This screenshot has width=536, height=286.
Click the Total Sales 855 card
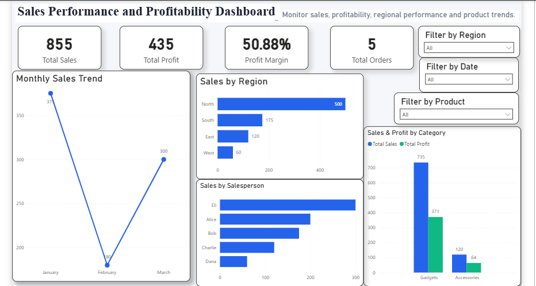[x=59, y=48]
